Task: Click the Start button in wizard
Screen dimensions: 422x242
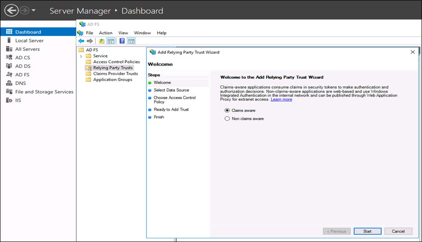Action: click(x=367, y=231)
